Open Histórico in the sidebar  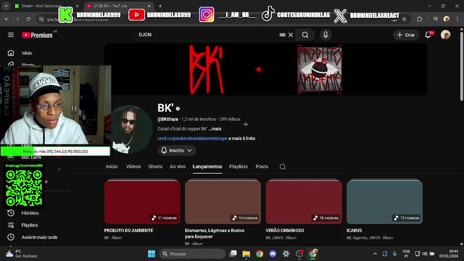30,213
